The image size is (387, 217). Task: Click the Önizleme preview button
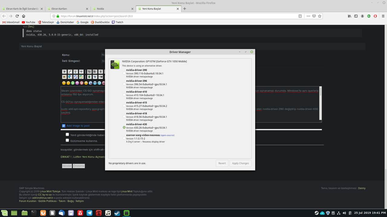[x=79, y=166]
